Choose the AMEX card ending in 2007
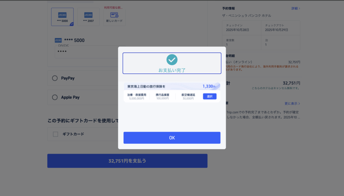Image resolution: width=344 pixels, height=196 pixels. click(x=88, y=17)
